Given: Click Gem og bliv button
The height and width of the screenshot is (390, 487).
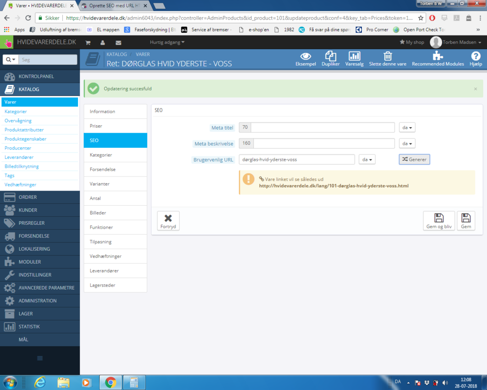Looking at the screenshot, I should [x=439, y=221].
